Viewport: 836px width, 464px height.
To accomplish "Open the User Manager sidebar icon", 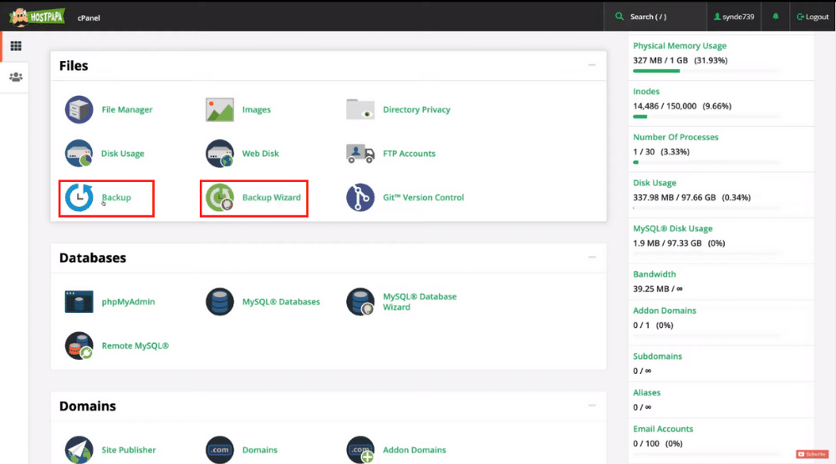I will pyautogui.click(x=16, y=77).
